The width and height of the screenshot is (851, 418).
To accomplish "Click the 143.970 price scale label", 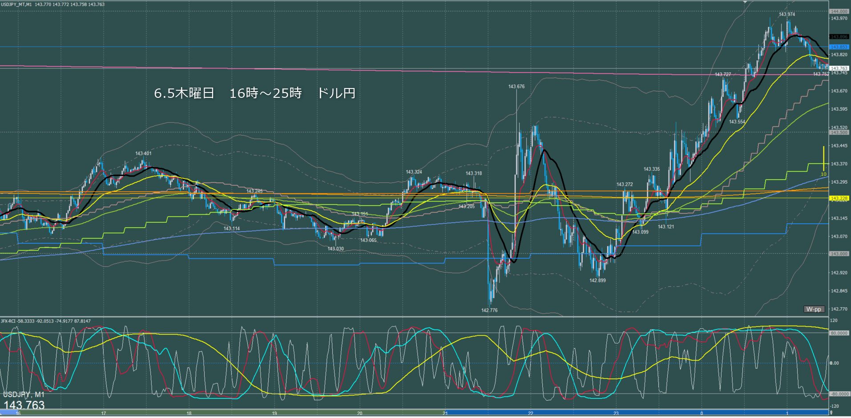I will (839, 19).
